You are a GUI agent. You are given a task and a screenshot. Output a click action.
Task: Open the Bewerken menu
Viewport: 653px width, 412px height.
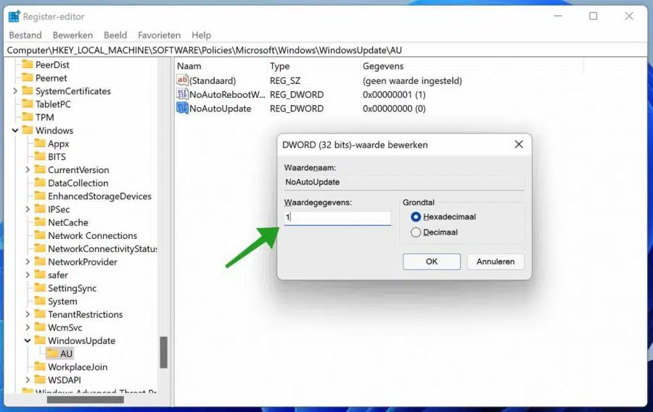pos(73,35)
